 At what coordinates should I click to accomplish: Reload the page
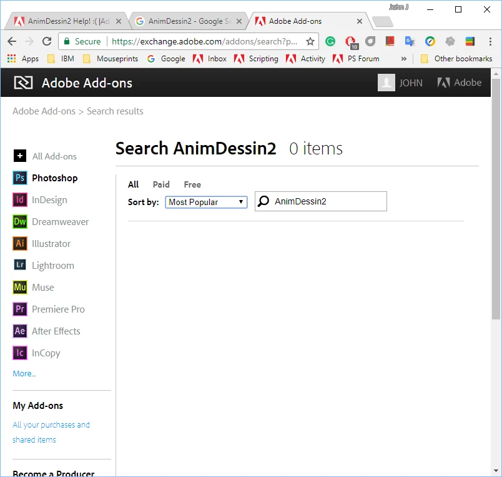[x=47, y=41]
